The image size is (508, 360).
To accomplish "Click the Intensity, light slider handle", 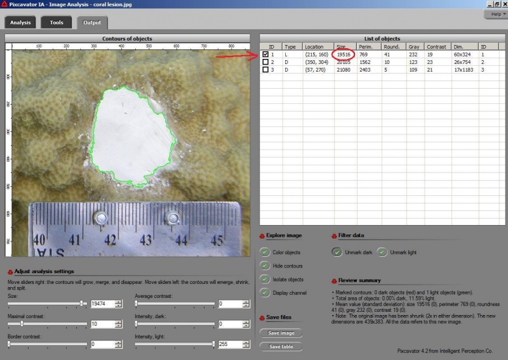I will (x=213, y=344).
